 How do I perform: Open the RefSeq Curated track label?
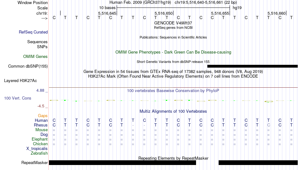33,32
